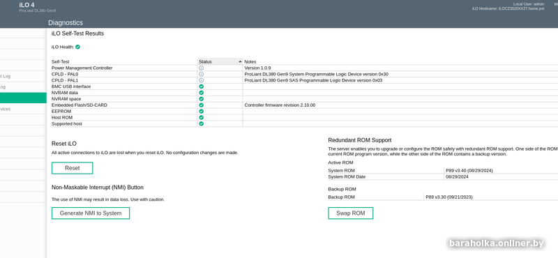
Task: Click the 'Redundant ROM Support' heading
Action: pos(360,140)
